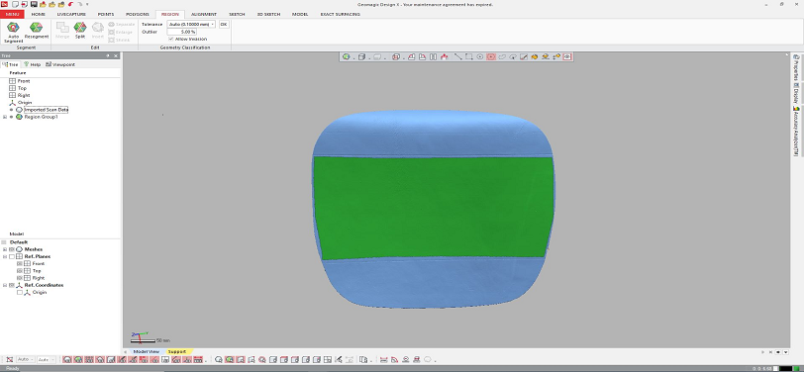The width and height of the screenshot is (804, 372).
Task: Switch to the HOME ribbon tab
Action: 39,15
